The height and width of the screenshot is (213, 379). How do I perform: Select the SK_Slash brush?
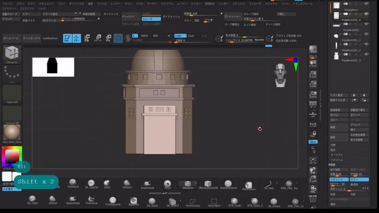pyautogui.click(x=152, y=202)
